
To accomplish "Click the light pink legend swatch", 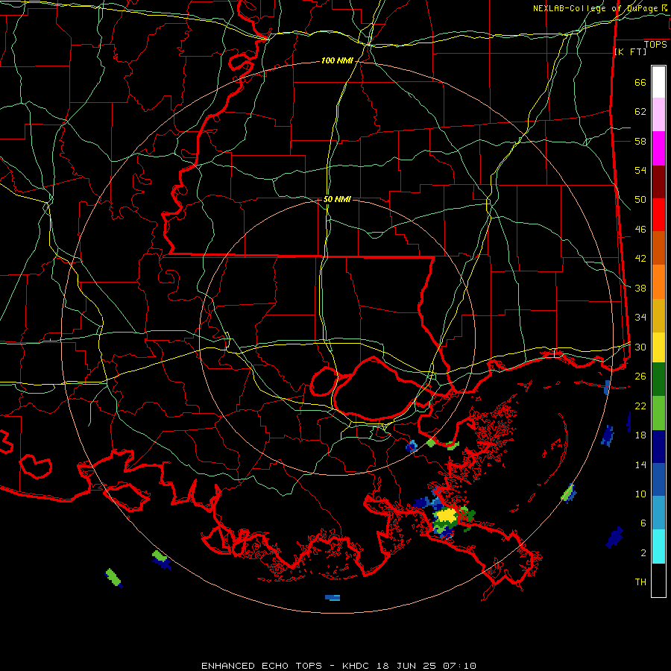I will click(658, 114).
